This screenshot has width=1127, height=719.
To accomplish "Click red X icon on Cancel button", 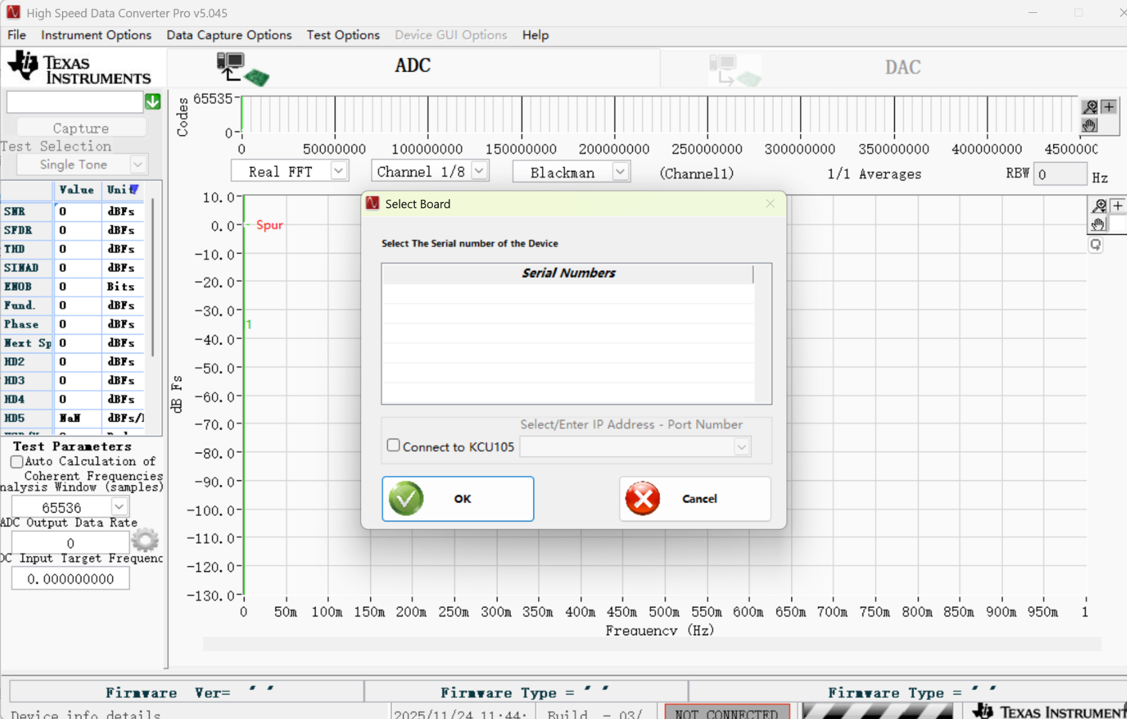I will 643,498.
